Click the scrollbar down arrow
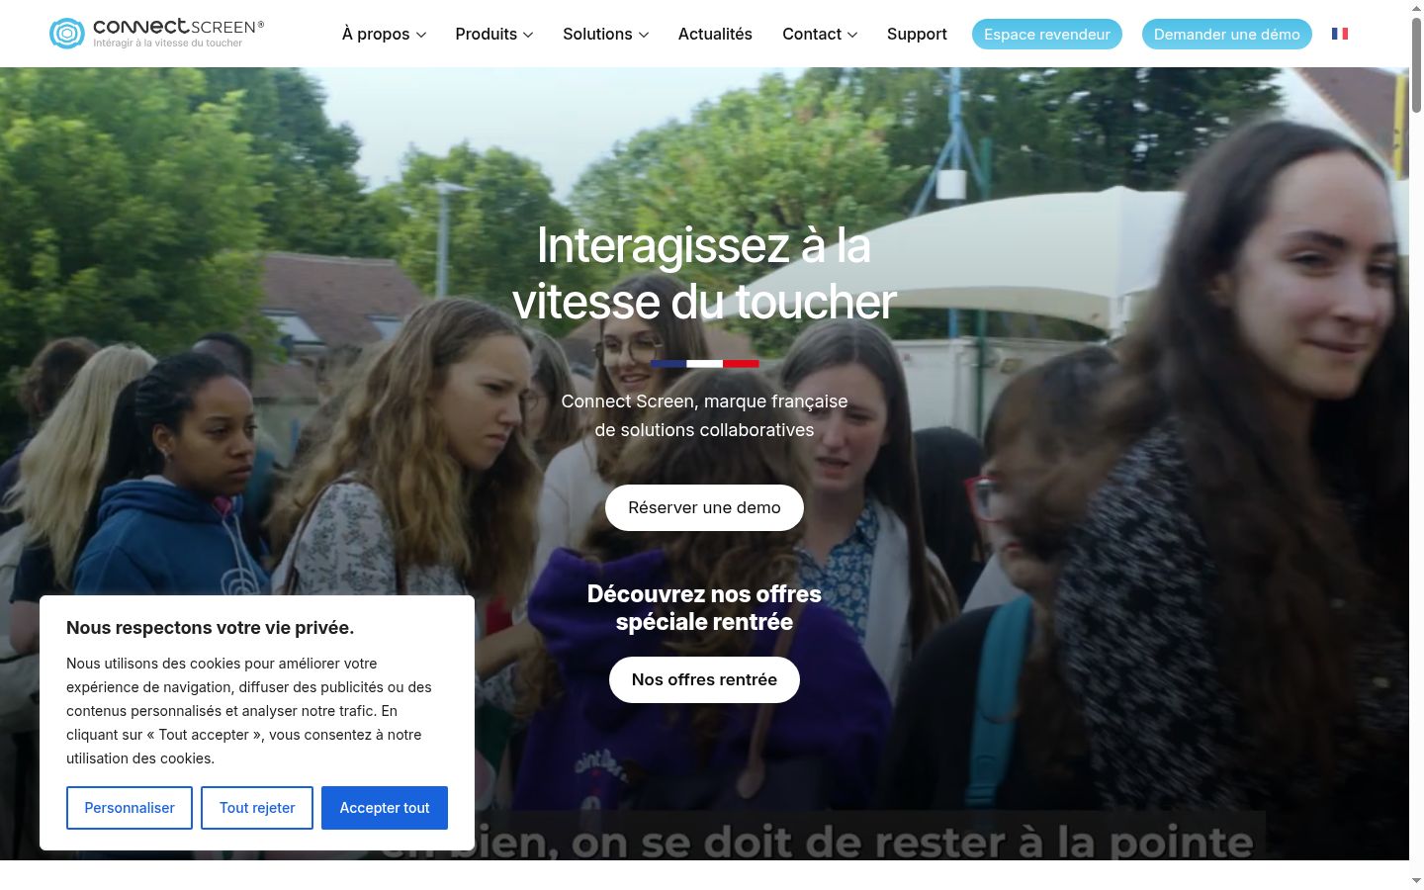 [1416, 880]
